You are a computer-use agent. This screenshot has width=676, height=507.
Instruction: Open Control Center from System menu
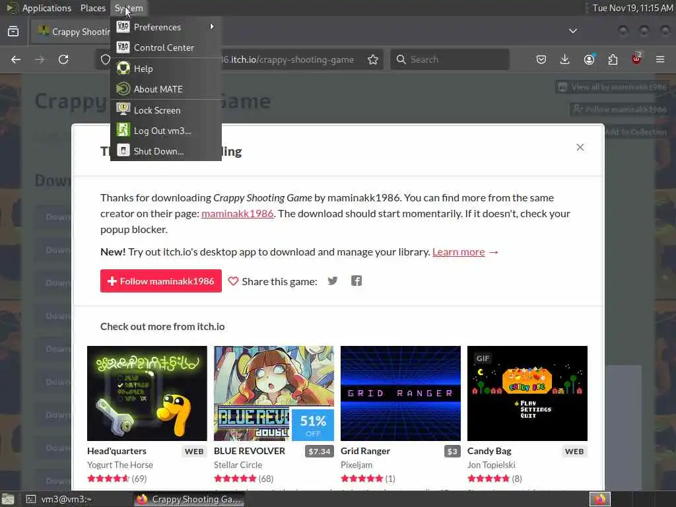coord(166,48)
